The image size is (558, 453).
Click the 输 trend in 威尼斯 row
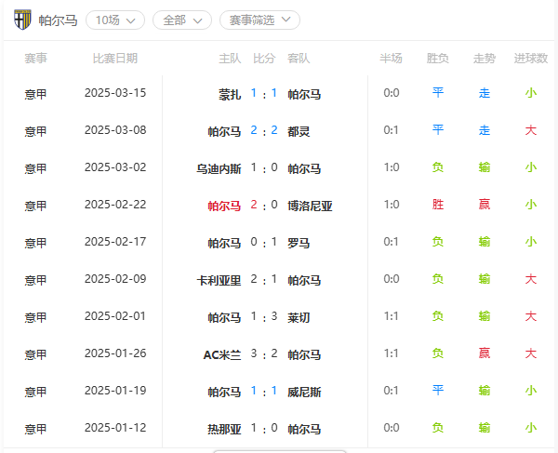tap(485, 391)
